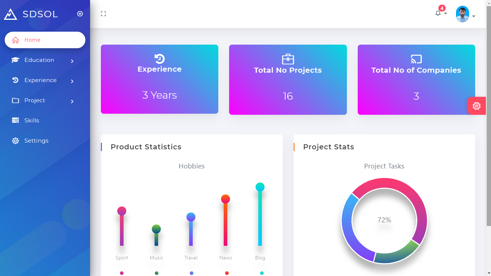Click the '3 Years' value
Screen dimensions: 491x276
pos(160,95)
